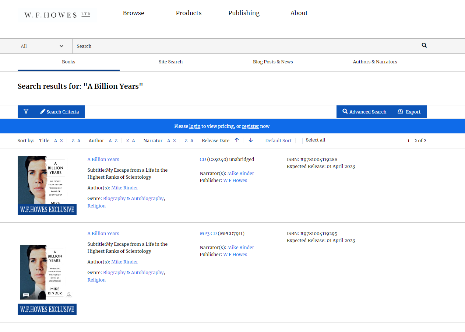Click the W.F. Howes Ltd logo
465x332 pixels.
click(x=57, y=15)
